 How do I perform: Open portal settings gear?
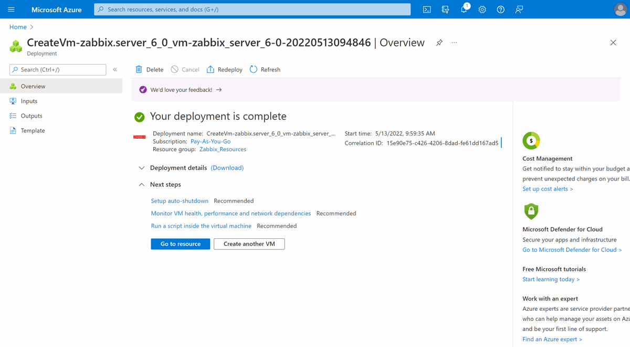tap(482, 9)
